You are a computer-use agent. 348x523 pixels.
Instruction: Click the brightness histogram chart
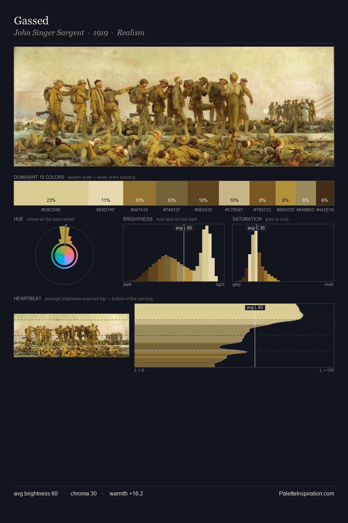tap(174, 253)
